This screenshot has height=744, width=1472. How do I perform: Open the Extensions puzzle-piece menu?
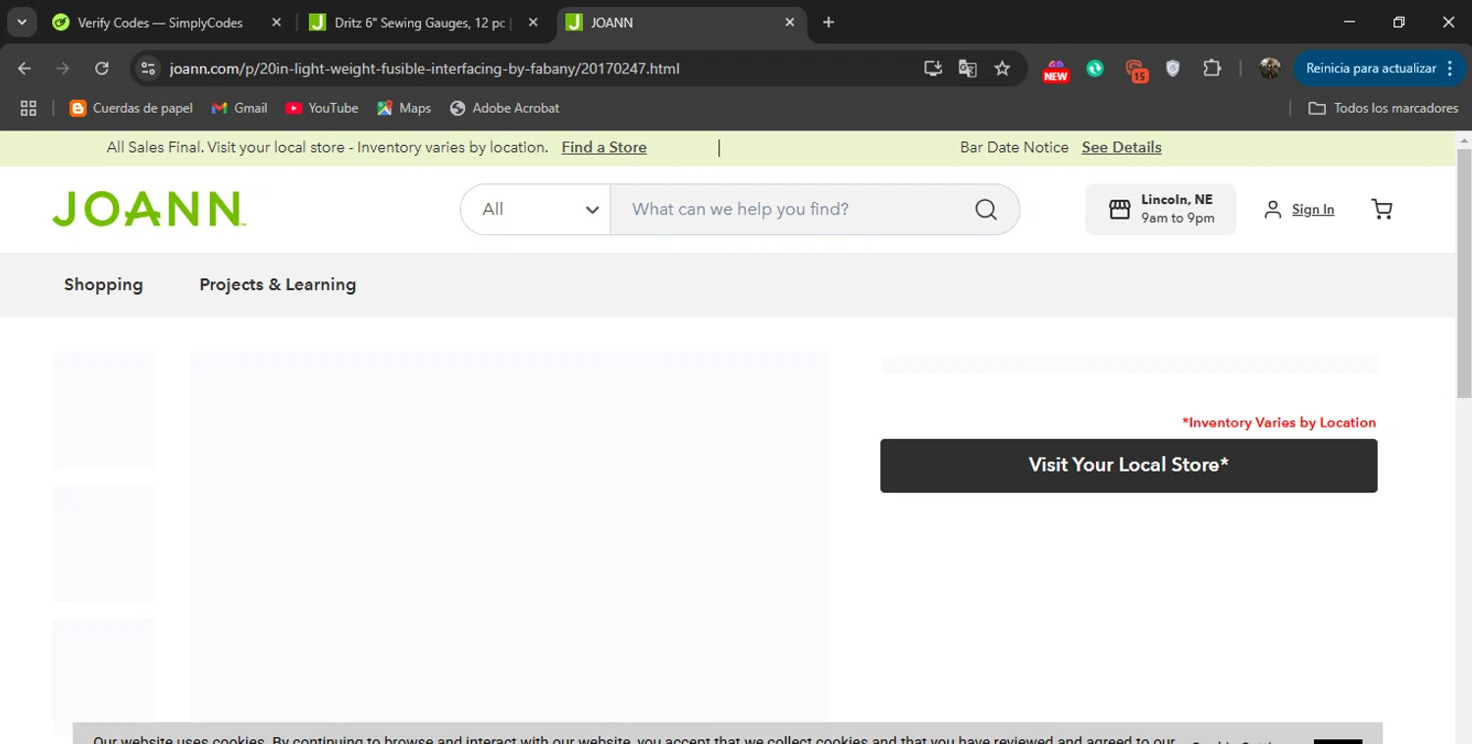click(x=1212, y=69)
